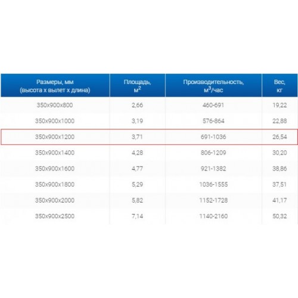This screenshot has width=298, height=298.
Task: Click the area value 7,14
Action: point(137,216)
